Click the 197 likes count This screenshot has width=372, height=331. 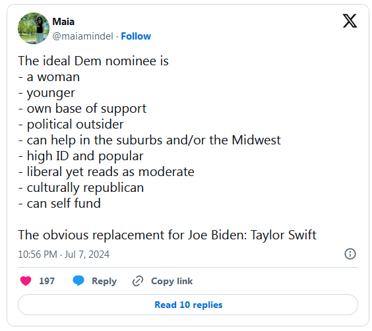[47, 281]
